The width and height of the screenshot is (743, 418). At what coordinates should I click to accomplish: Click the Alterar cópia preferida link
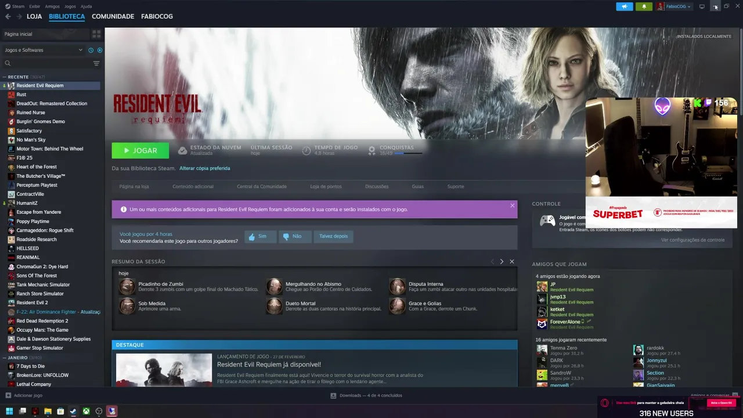click(204, 168)
